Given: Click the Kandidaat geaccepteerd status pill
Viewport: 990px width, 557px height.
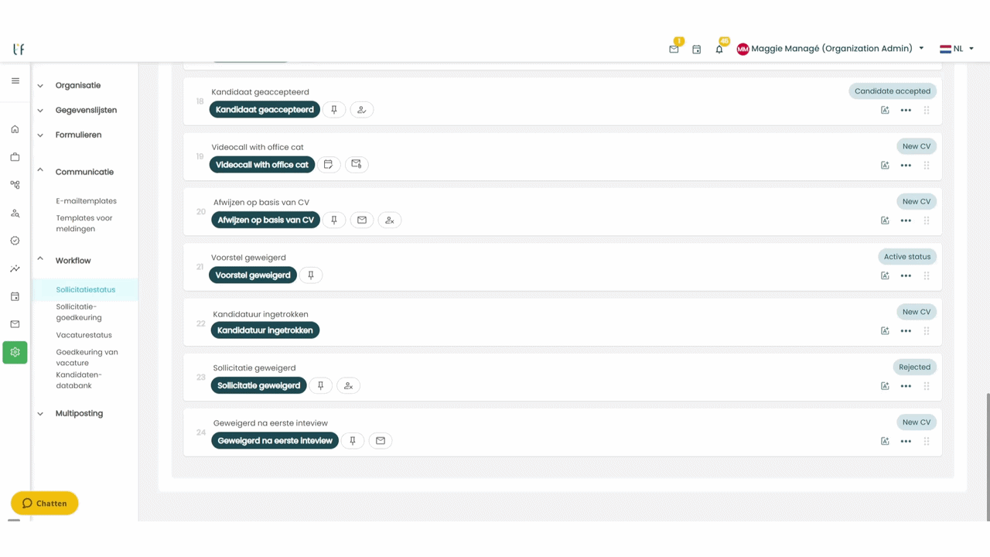Looking at the screenshot, I should pos(265,110).
